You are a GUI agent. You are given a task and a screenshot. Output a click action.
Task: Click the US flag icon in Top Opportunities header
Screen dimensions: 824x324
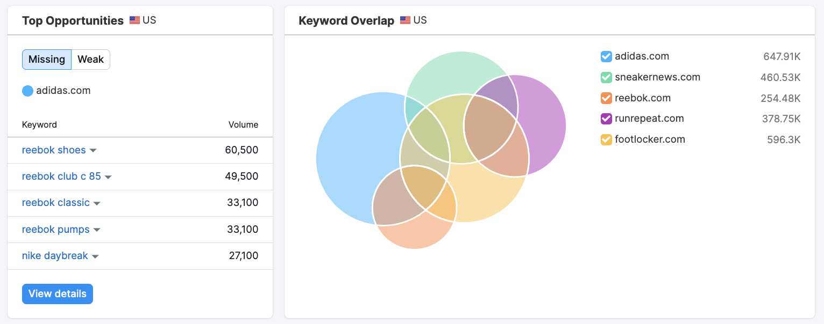click(134, 20)
